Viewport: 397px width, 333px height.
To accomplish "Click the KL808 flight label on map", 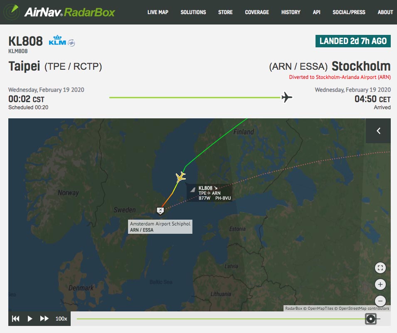I will (210, 193).
